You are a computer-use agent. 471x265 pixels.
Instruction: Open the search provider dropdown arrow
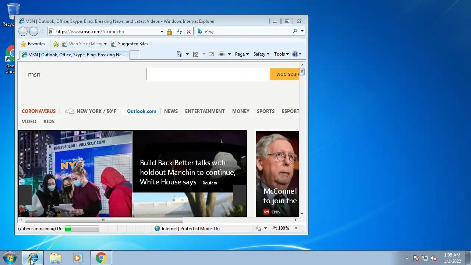click(x=302, y=32)
